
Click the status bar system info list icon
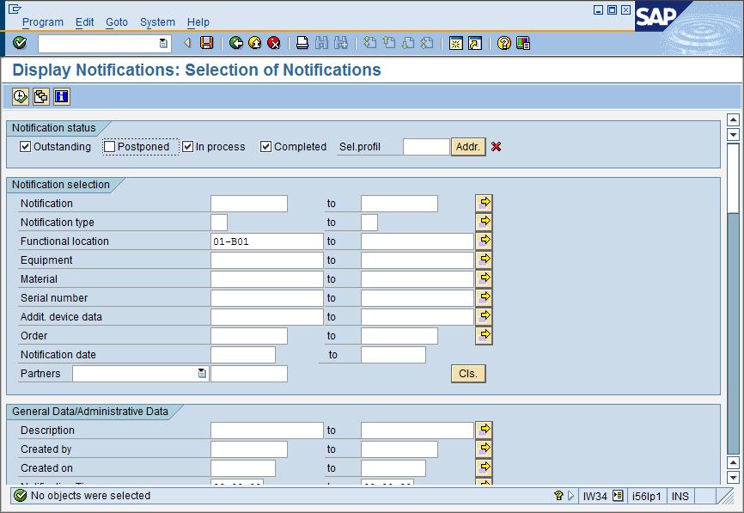point(618,496)
